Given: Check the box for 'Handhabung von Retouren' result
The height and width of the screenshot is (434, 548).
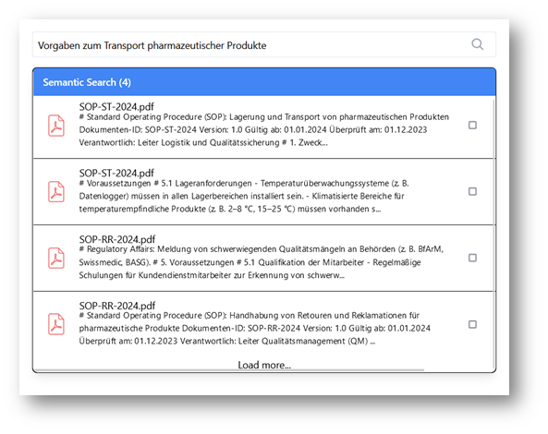Looking at the screenshot, I should [472, 324].
